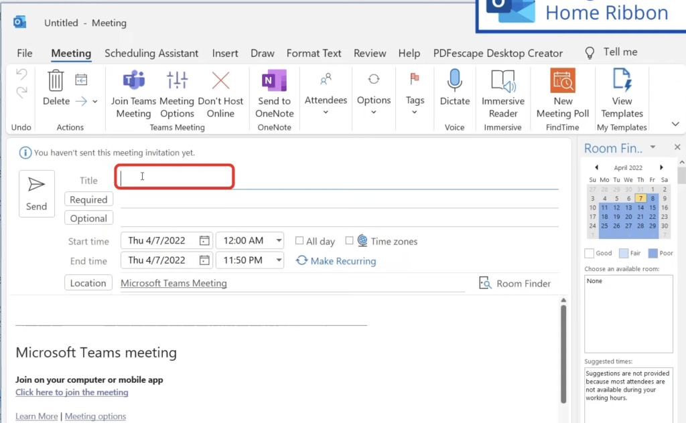Open Start time calendar picker icon
The height and width of the screenshot is (423, 686).
[204, 240]
